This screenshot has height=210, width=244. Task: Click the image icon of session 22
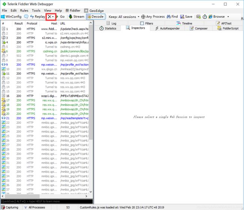click(3, 123)
